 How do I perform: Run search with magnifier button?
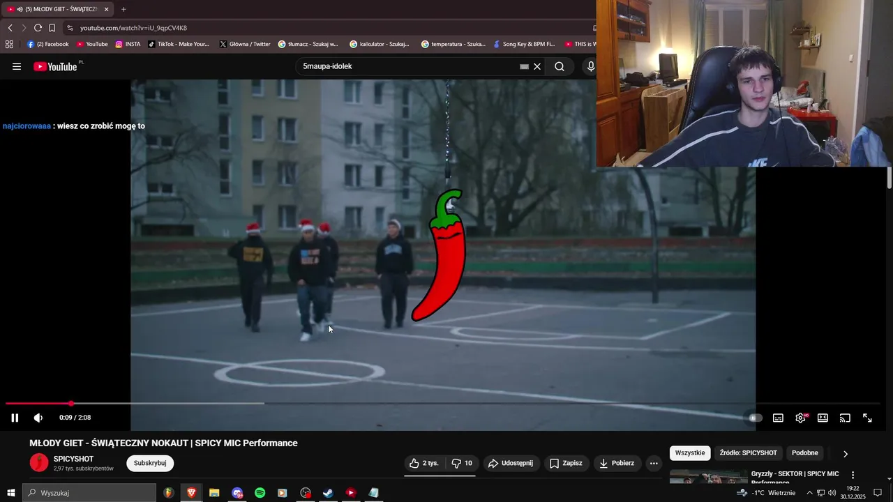click(x=560, y=66)
